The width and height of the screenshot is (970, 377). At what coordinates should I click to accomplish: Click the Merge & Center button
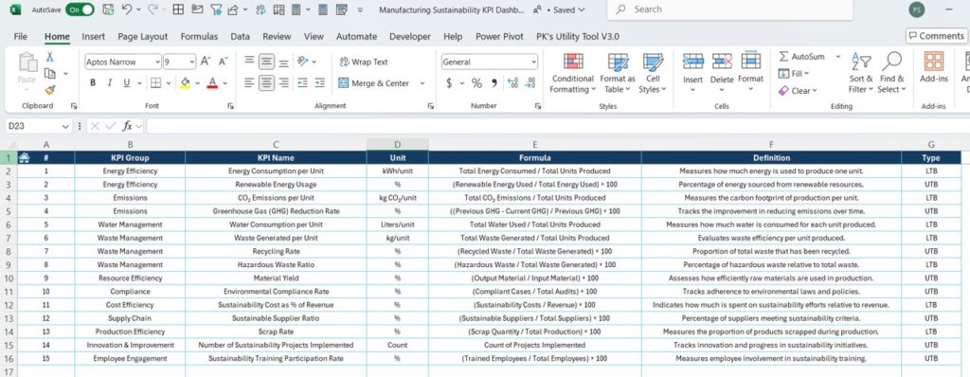[x=373, y=83]
